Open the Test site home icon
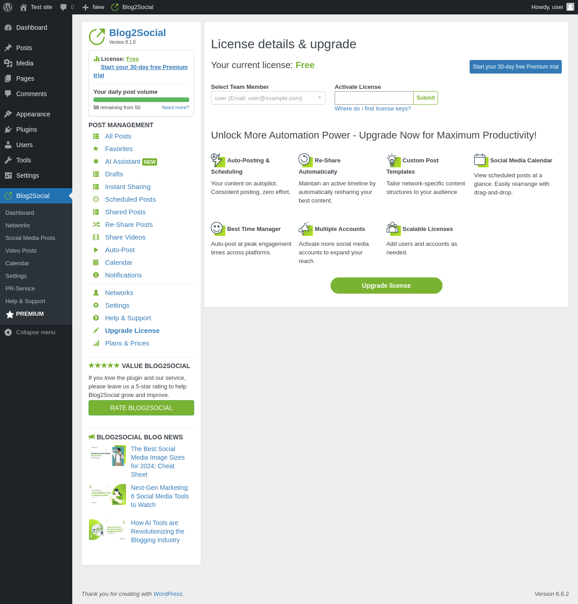This screenshot has width=578, height=604. pyautogui.click(x=23, y=7)
